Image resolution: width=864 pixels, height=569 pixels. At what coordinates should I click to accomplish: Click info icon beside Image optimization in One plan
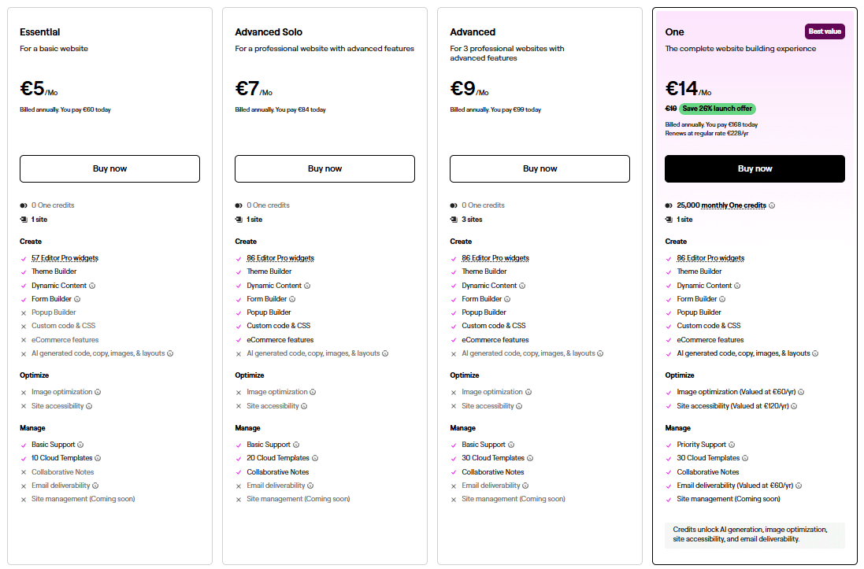click(x=801, y=392)
